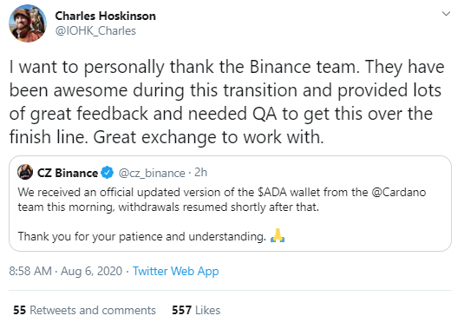Open the @cz_binance handle
This screenshot has width=464, height=329.
(x=152, y=173)
